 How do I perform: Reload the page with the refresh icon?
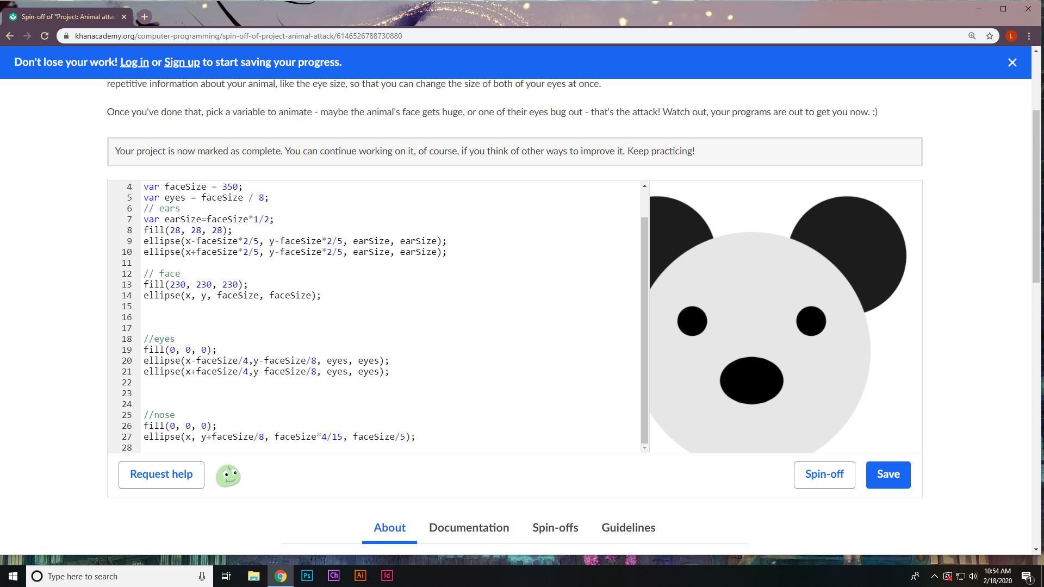(x=45, y=36)
